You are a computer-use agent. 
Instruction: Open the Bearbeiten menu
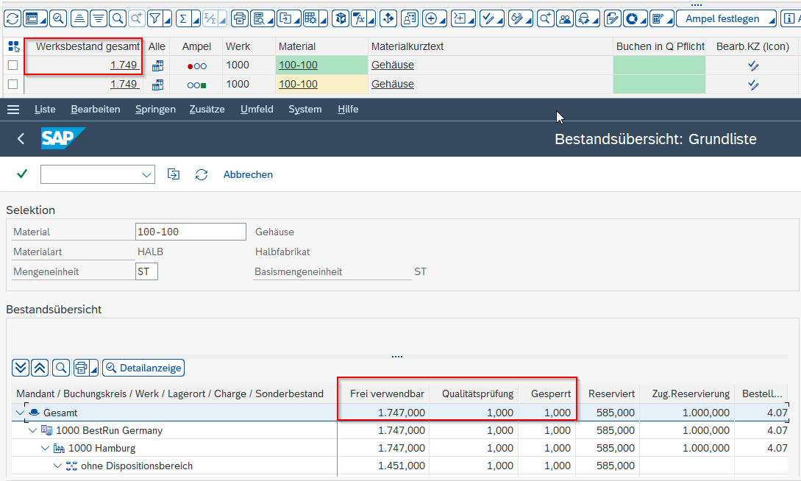click(95, 110)
